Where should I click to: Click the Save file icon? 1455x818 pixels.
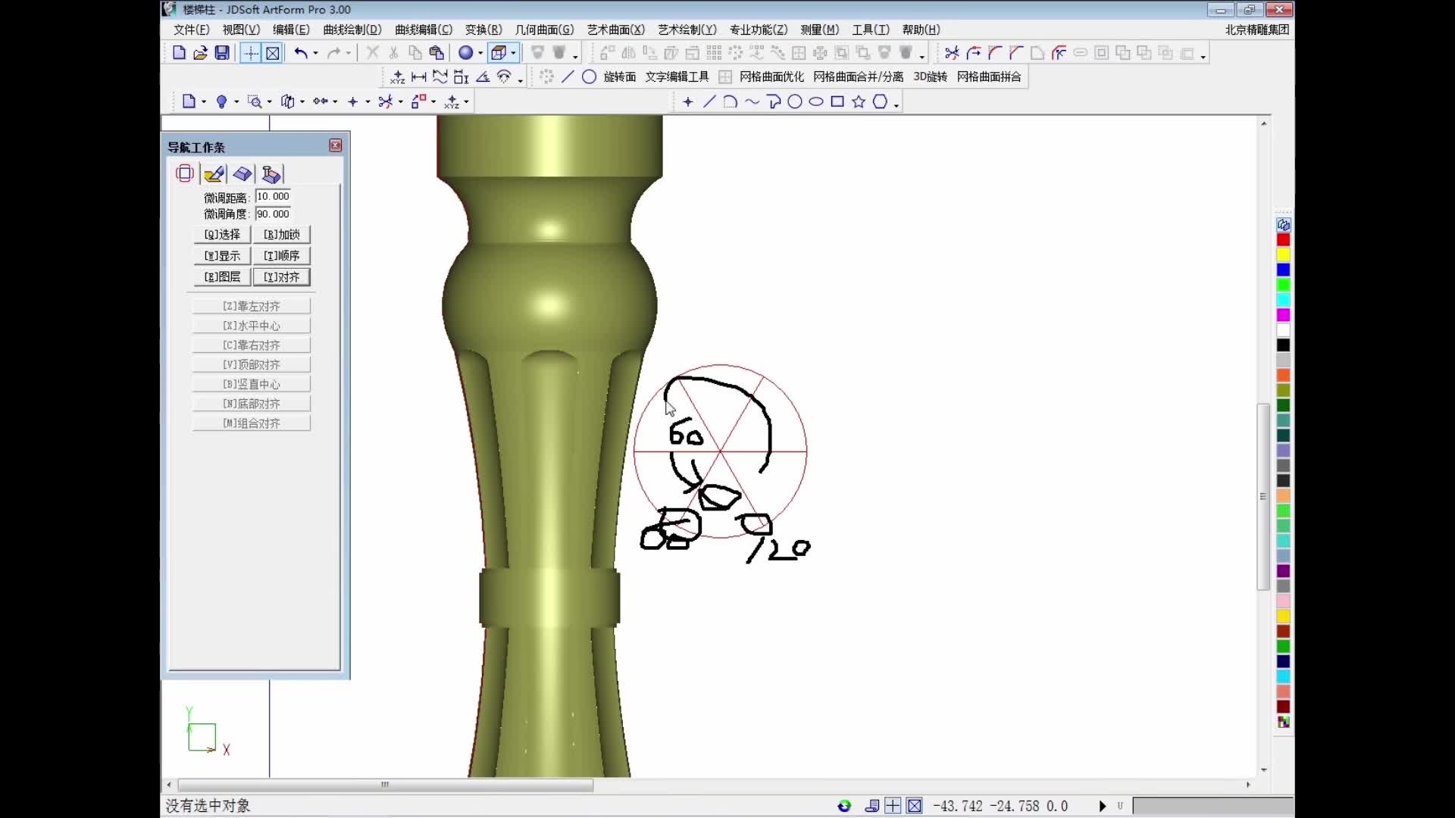click(x=222, y=53)
